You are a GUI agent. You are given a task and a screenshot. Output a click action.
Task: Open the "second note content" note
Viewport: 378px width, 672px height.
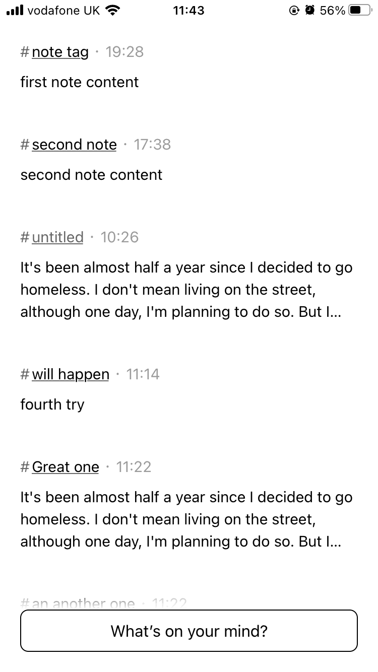point(91,175)
